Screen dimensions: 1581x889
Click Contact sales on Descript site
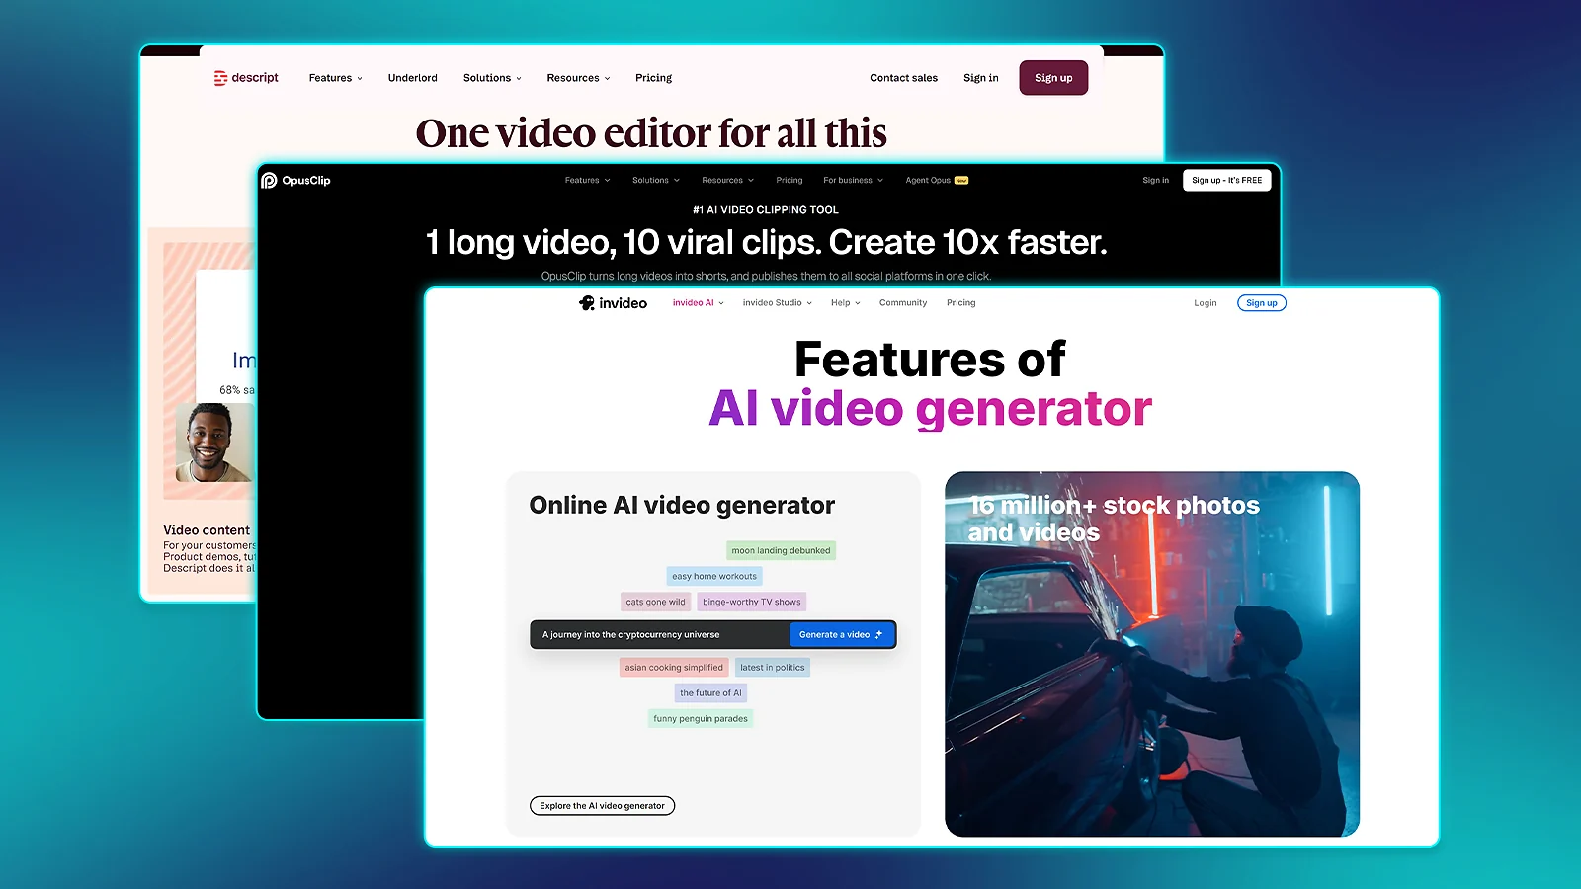(x=904, y=78)
